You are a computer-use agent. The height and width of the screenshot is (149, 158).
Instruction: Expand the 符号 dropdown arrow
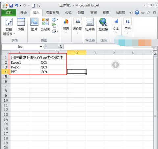pos(127,33)
